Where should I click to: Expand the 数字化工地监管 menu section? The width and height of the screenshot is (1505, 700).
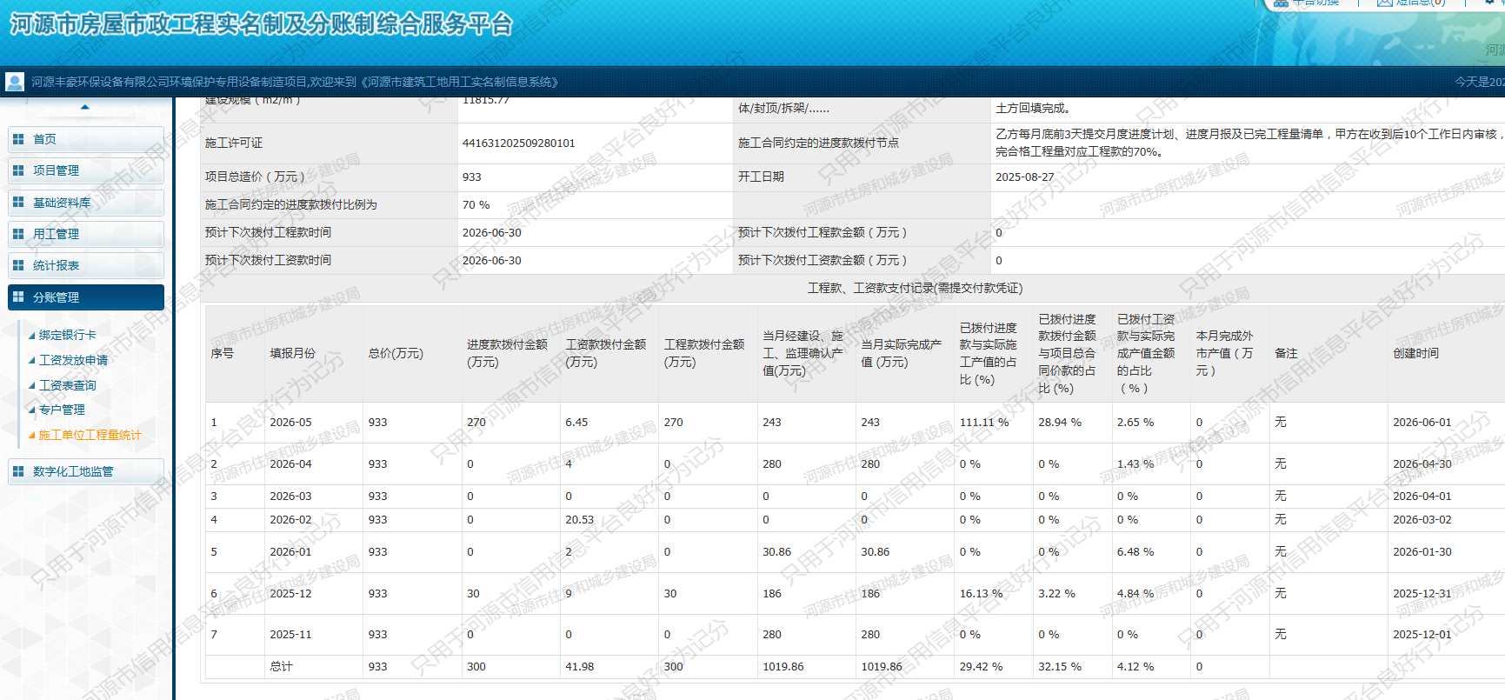click(86, 471)
